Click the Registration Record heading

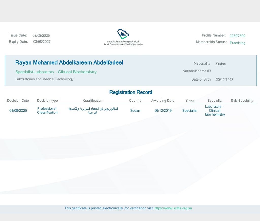pos(131,92)
